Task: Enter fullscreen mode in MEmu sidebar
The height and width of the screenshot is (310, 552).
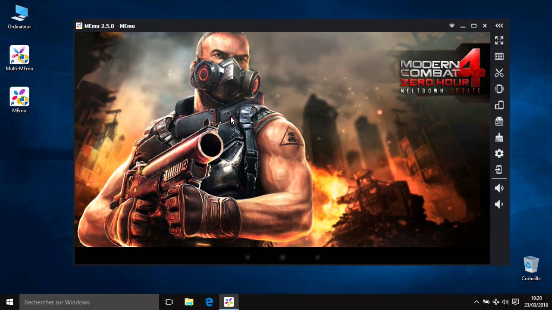Action: click(499, 40)
